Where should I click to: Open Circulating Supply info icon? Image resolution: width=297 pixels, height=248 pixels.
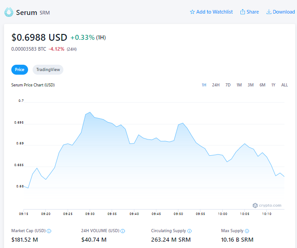tap(189, 231)
